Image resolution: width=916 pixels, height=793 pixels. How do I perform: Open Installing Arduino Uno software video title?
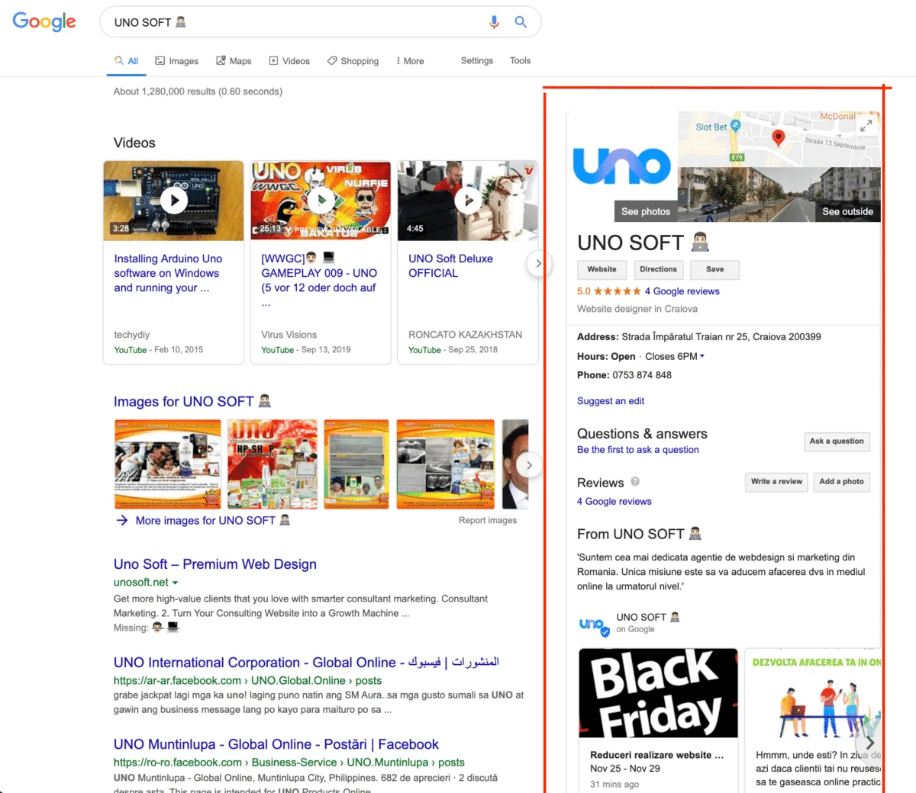pyautogui.click(x=168, y=273)
